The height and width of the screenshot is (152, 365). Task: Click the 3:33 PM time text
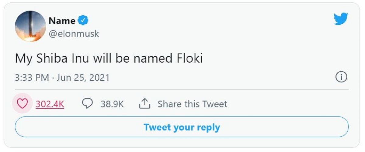tap(32, 78)
